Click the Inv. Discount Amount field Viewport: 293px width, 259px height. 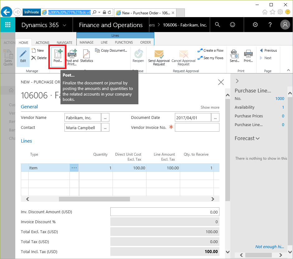pos(165,212)
